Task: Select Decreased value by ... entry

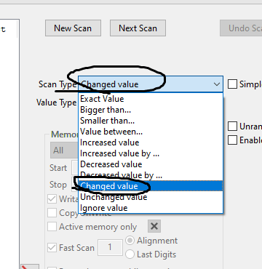Action: click(151, 175)
